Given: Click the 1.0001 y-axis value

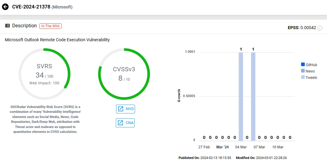Looking at the screenshot, I should (x=190, y=52).
